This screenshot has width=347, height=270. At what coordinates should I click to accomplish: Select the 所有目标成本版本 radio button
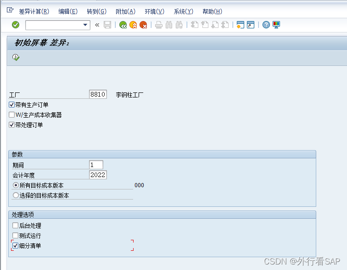[16, 185]
